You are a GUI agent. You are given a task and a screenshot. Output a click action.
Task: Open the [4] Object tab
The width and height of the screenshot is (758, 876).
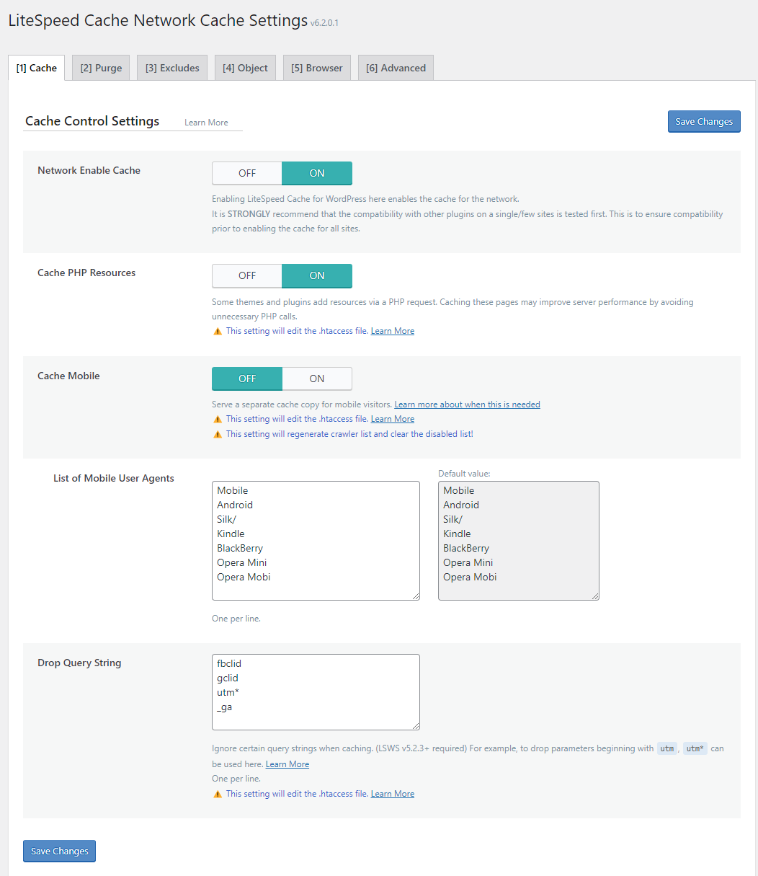(245, 68)
